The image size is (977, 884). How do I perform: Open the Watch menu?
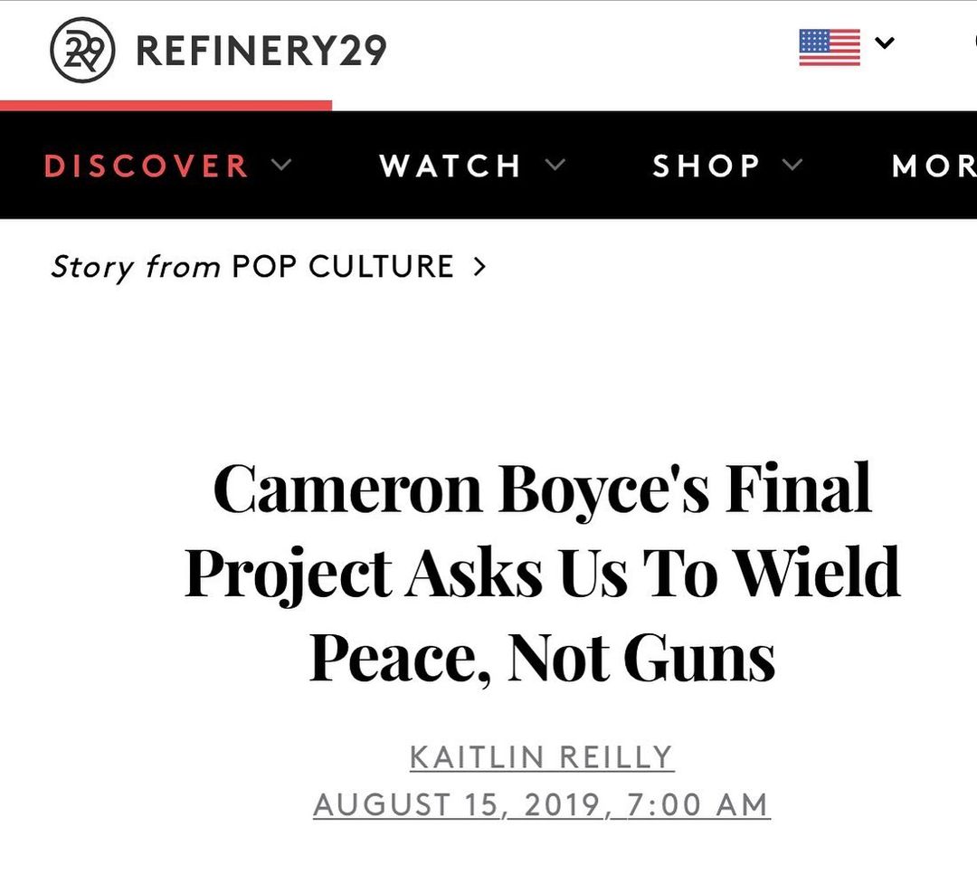pos(450,166)
